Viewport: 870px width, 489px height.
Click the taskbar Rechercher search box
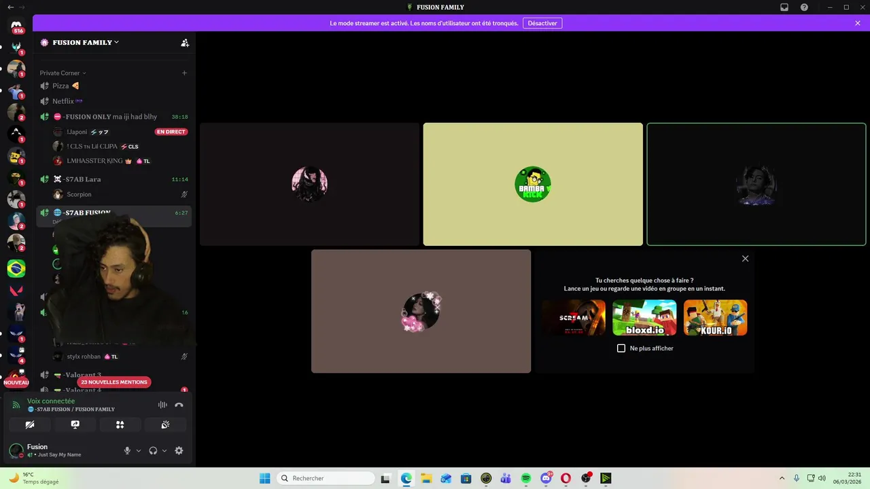326,478
